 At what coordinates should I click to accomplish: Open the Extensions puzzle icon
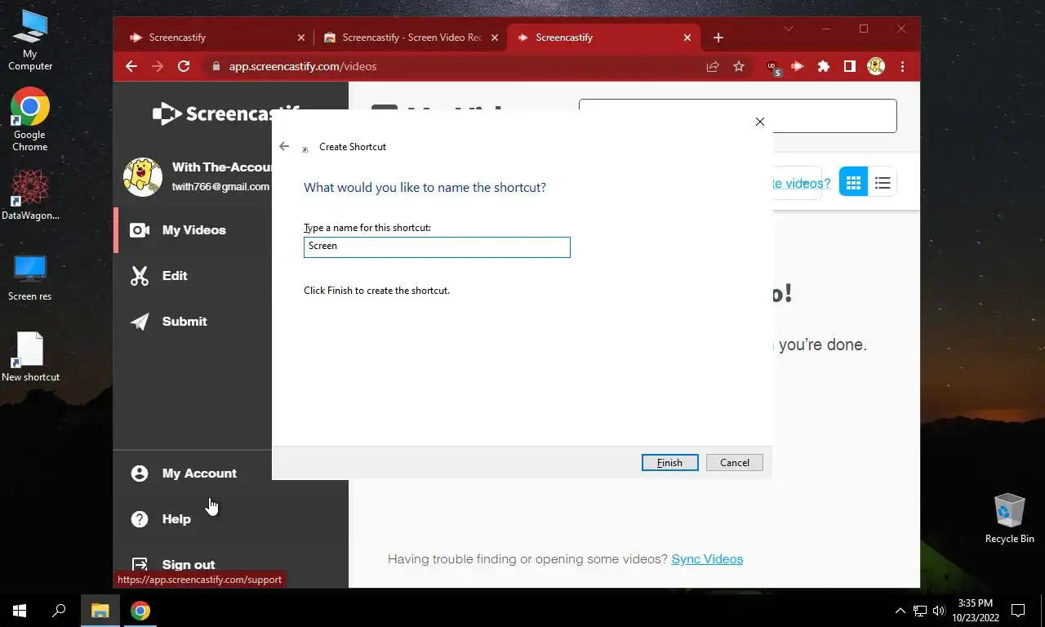(824, 67)
